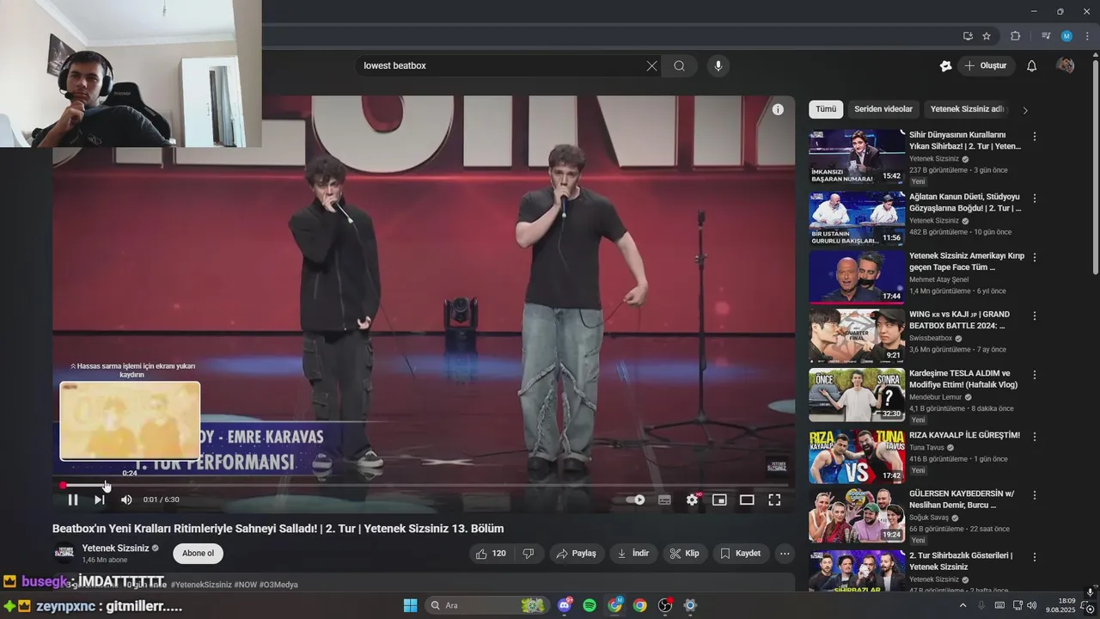Select the Yetenek Sizsiniz adlı chip
Image resolution: width=1100 pixels, height=619 pixels.
(x=967, y=109)
